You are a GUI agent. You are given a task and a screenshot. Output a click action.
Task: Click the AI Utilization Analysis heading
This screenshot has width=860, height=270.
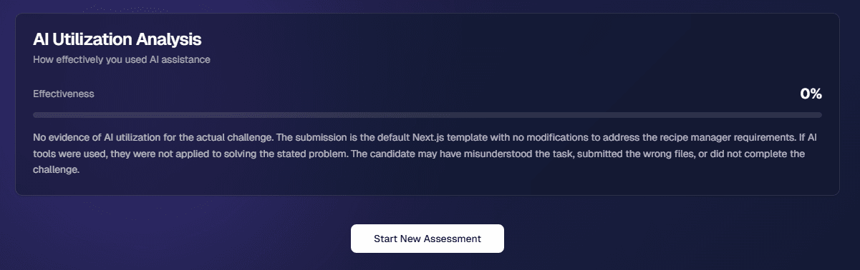[117, 39]
